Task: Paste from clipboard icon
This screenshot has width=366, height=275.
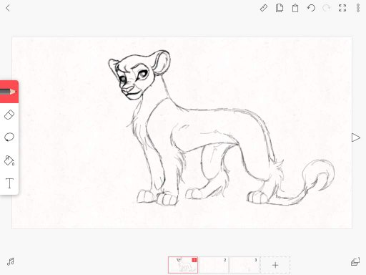Action: 295,8
